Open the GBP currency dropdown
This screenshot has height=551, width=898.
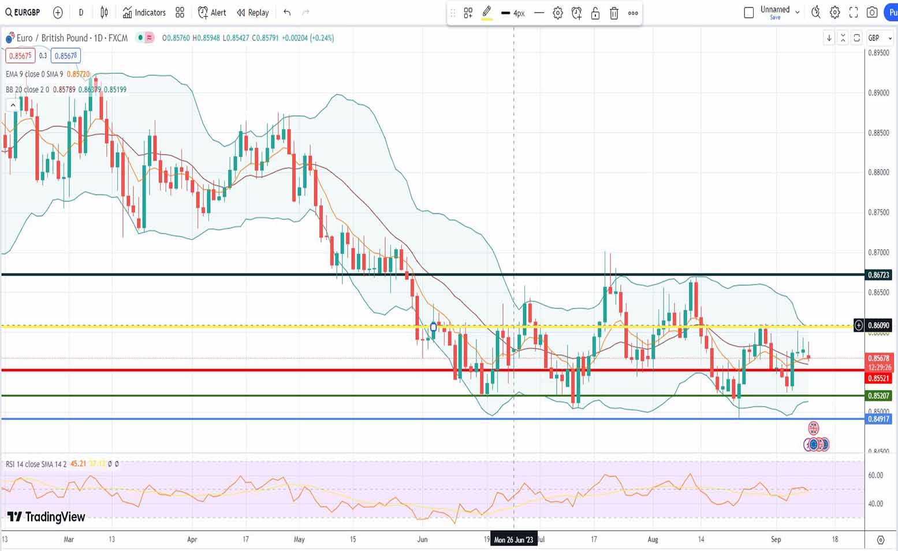pyautogui.click(x=880, y=38)
